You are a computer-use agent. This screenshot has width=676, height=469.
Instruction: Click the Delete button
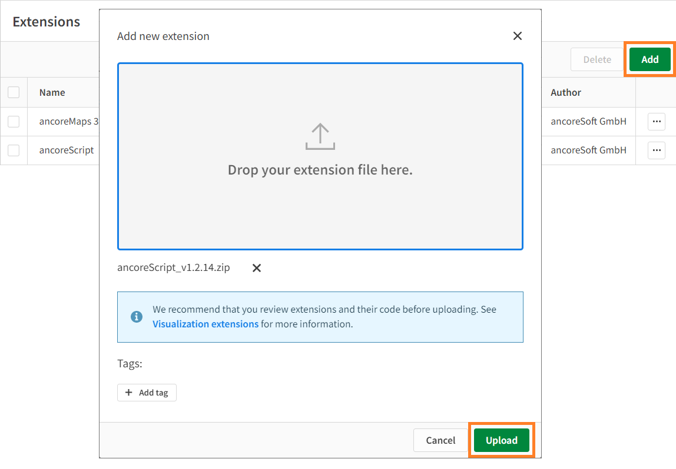click(597, 59)
